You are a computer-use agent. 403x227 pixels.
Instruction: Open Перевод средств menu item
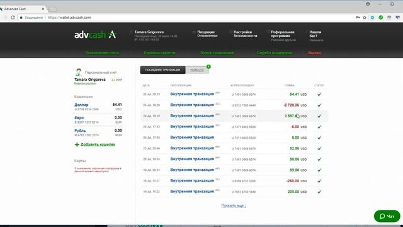pyautogui.click(x=159, y=53)
